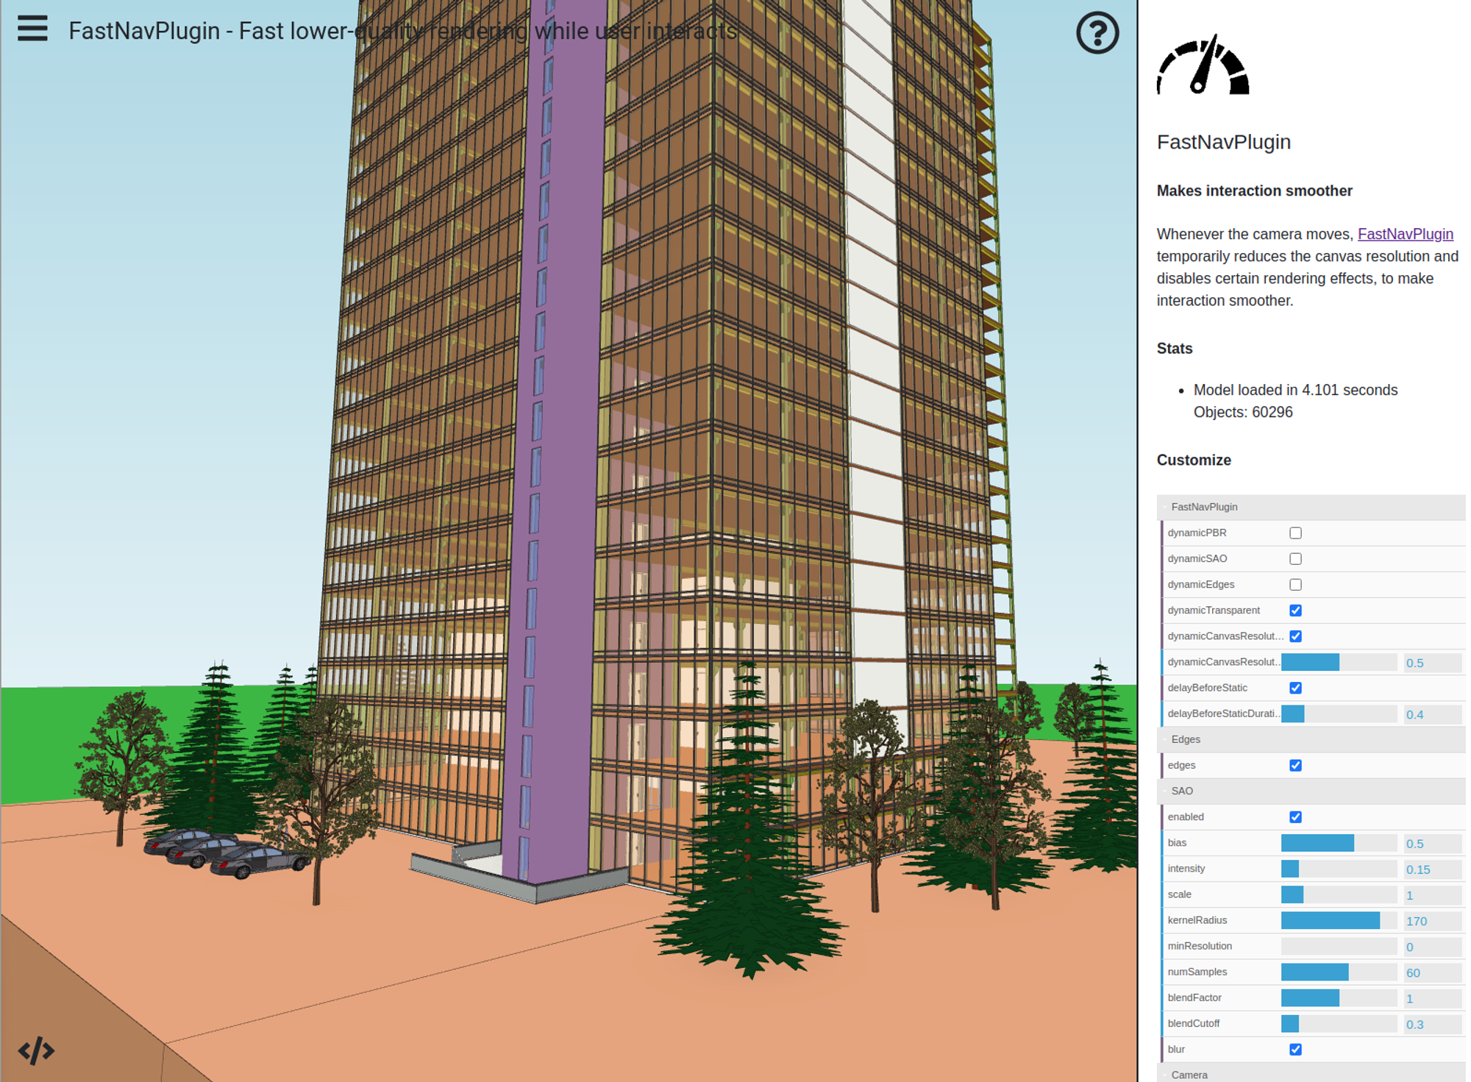Open the hamburger menu
The height and width of the screenshot is (1082, 1471).
coord(32,29)
